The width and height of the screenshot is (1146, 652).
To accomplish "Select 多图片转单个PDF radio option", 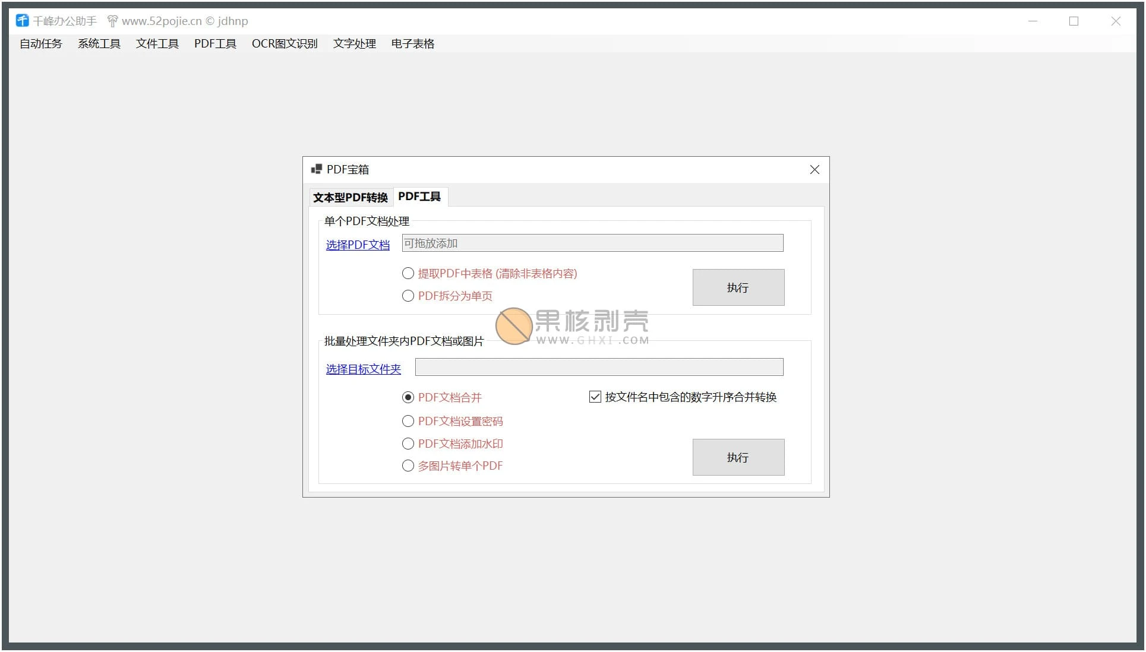I will pyautogui.click(x=408, y=466).
